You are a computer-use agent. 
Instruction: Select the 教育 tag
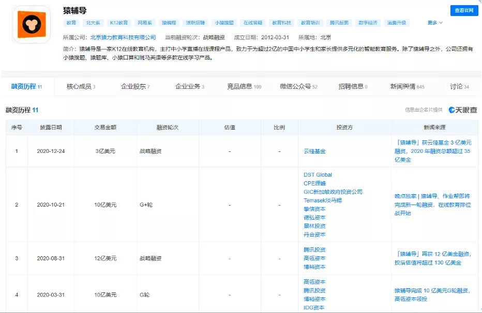click(71, 23)
